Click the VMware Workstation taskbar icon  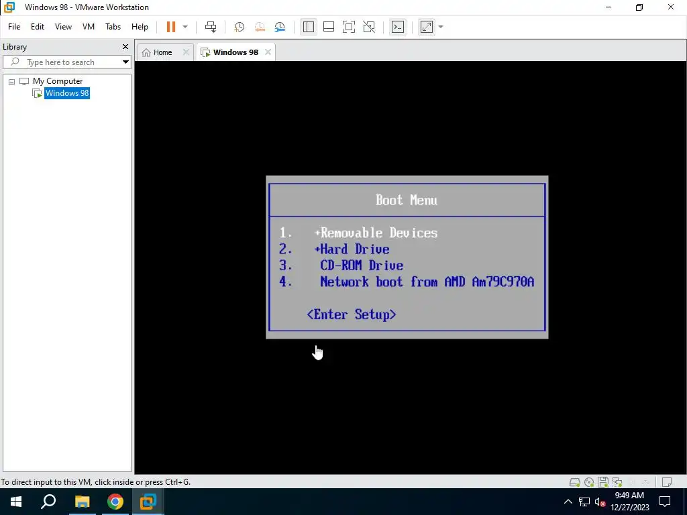click(148, 502)
